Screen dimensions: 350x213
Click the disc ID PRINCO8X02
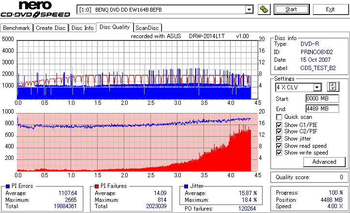click(317, 52)
